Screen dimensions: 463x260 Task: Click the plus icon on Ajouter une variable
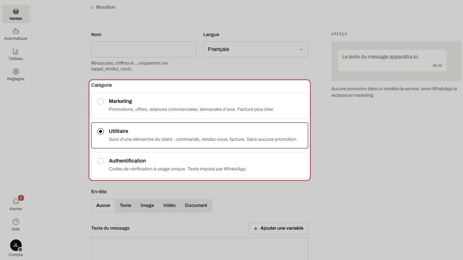(x=256, y=229)
